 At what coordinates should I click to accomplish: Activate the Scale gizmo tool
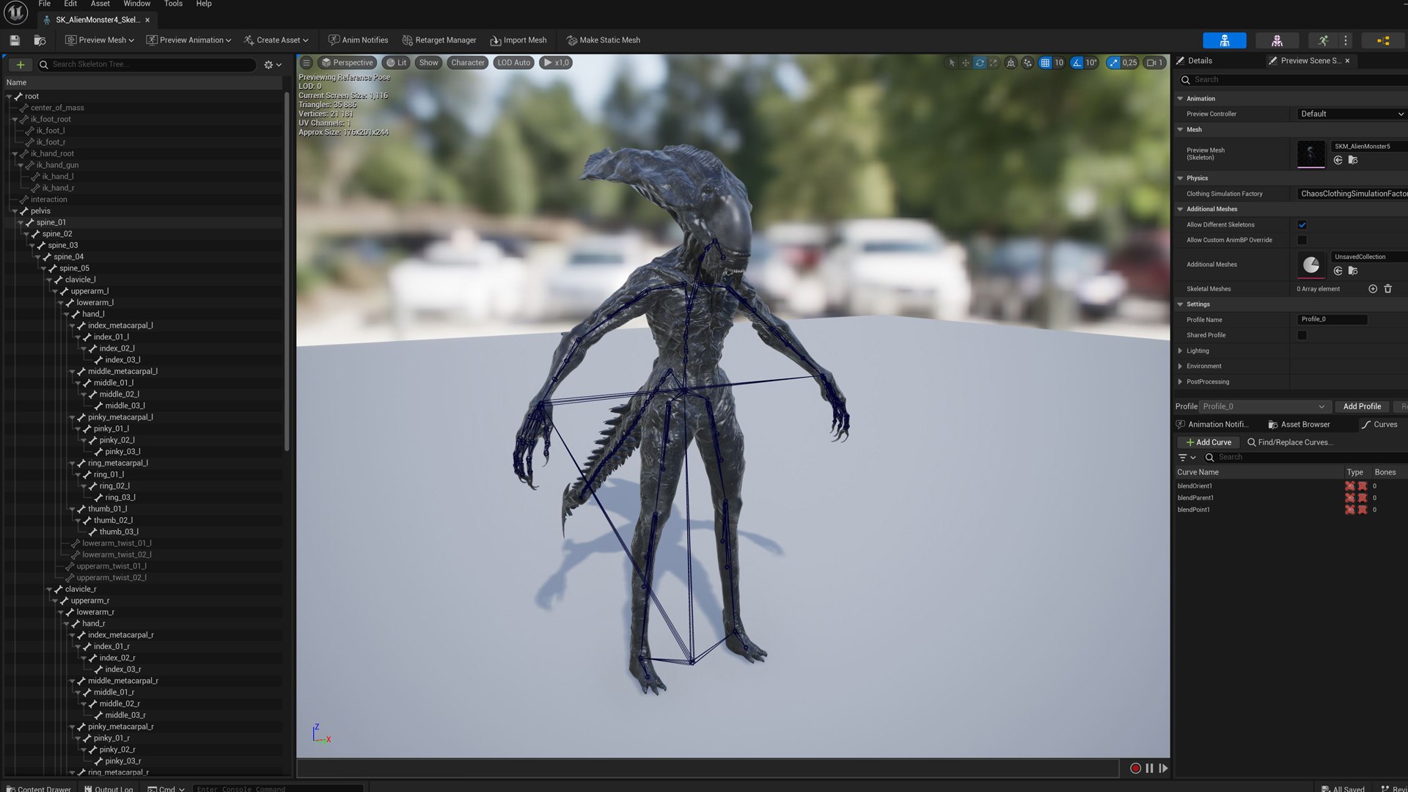pyautogui.click(x=994, y=63)
